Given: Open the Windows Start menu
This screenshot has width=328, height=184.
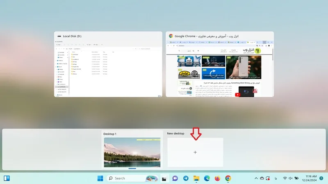Looking at the screenshot, I should click(100, 178).
